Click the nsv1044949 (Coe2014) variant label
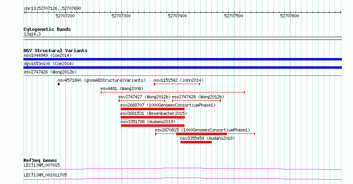 point(48,55)
